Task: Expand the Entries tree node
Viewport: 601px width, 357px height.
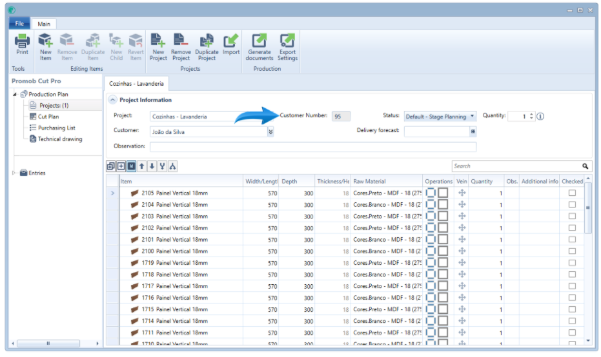Action: pos(14,173)
